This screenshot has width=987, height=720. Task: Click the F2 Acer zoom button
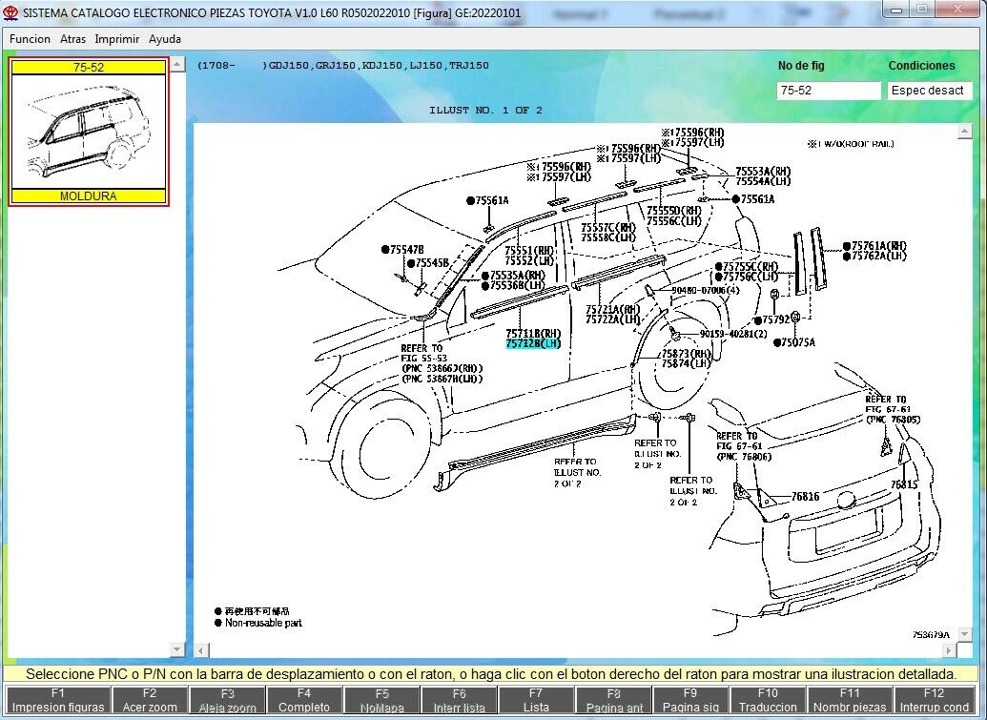[x=150, y=700]
